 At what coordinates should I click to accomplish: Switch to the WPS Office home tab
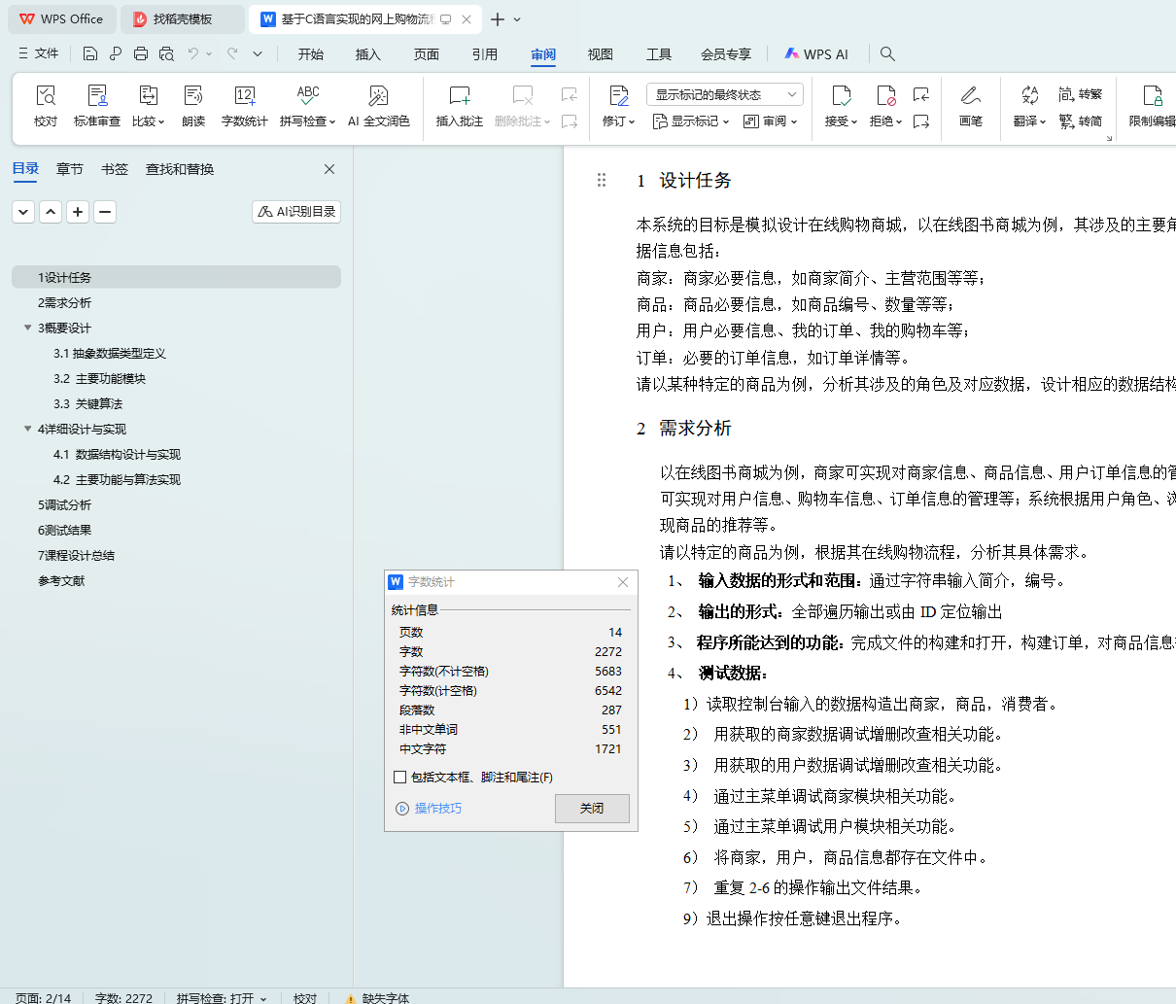click(x=62, y=19)
